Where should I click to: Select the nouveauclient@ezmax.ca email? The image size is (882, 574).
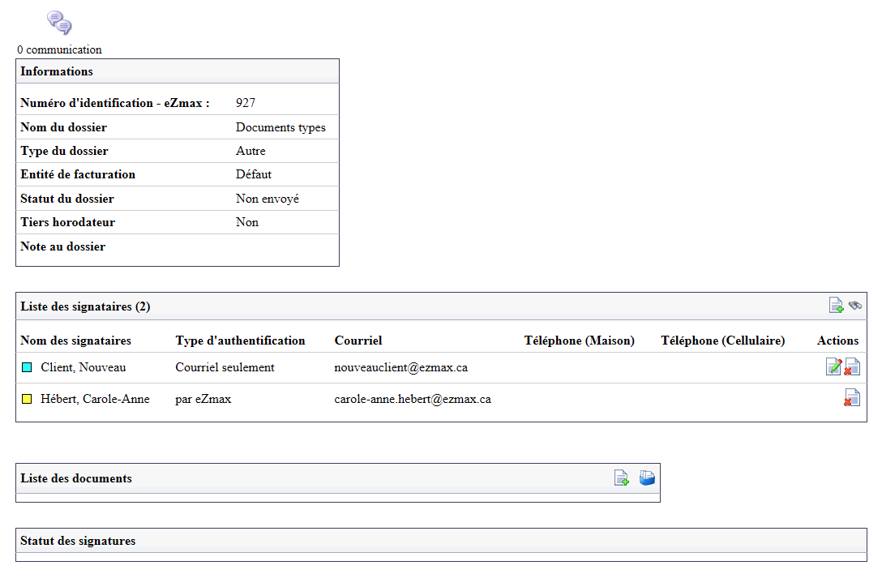pyautogui.click(x=401, y=367)
